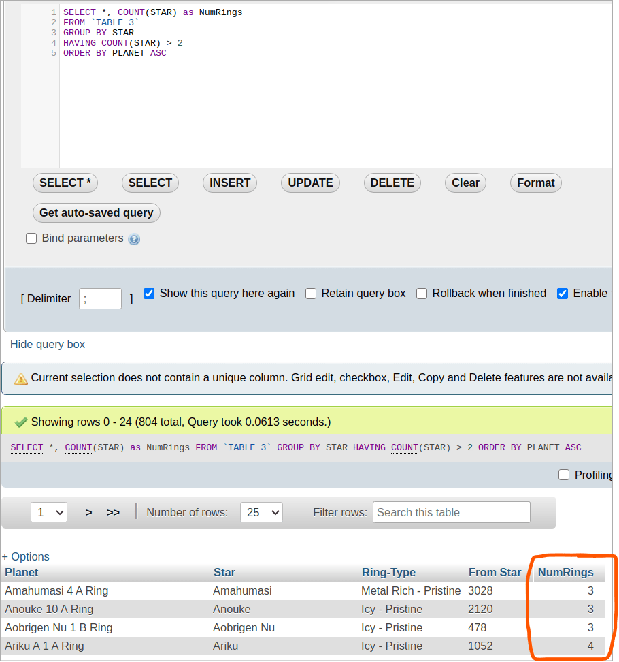The width and height of the screenshot is (619, 662).
Task: Click the SELECT * template button
Action: [65, 183]
